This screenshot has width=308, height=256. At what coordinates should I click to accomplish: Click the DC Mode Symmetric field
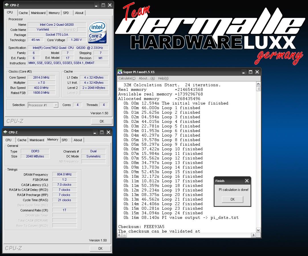click(x=93, y=156)
